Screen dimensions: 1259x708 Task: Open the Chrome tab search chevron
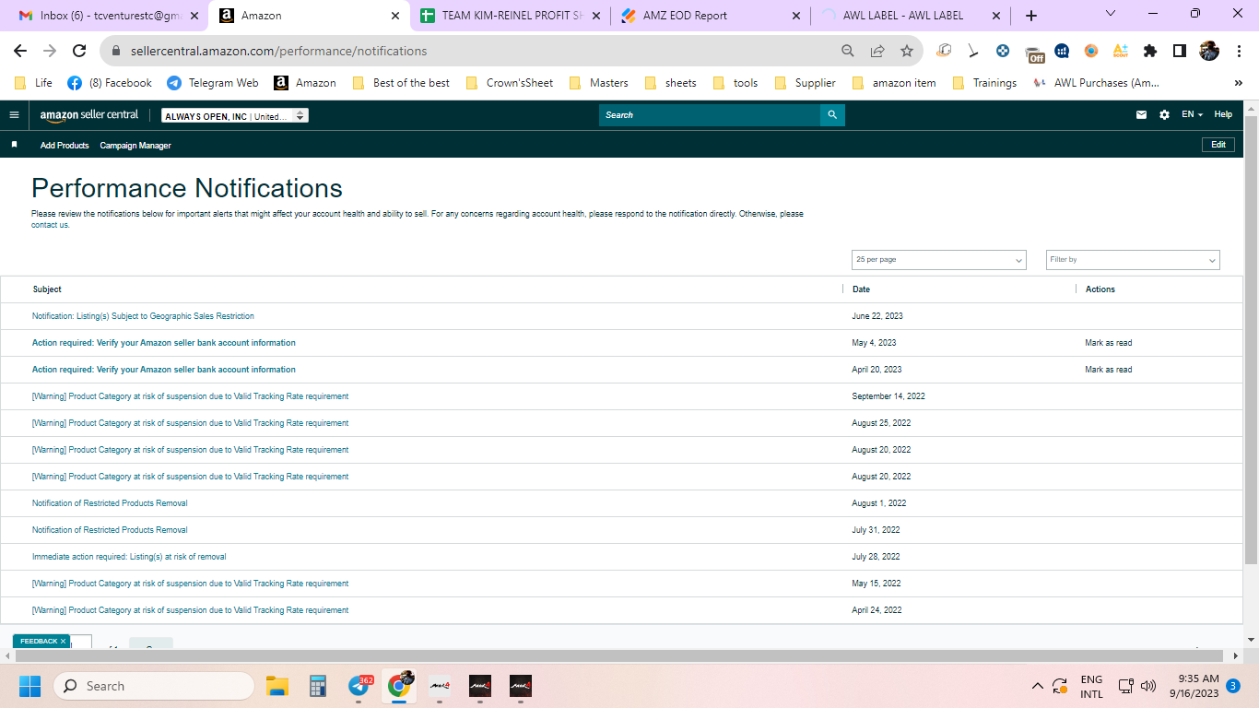(x=1111, y=14)
